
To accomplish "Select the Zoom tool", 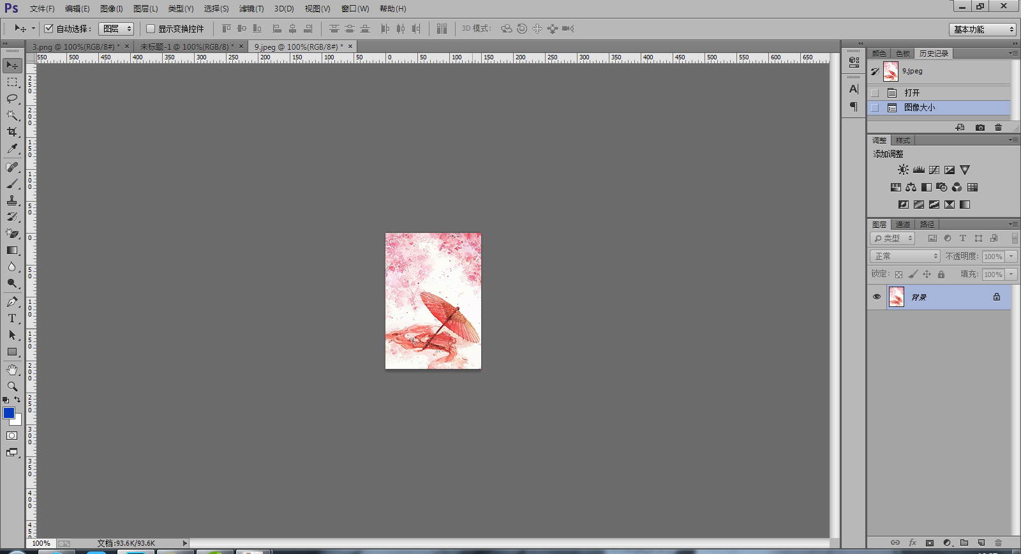I will (x=12, y=387).
